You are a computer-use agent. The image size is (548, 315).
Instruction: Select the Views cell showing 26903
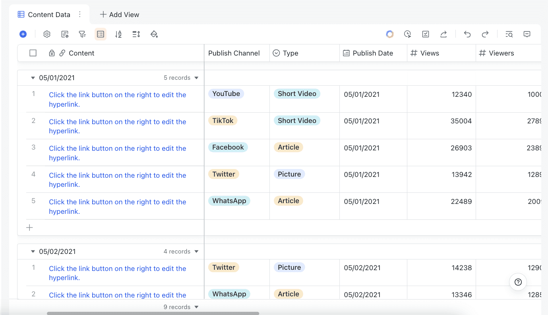tap(441, 152)
